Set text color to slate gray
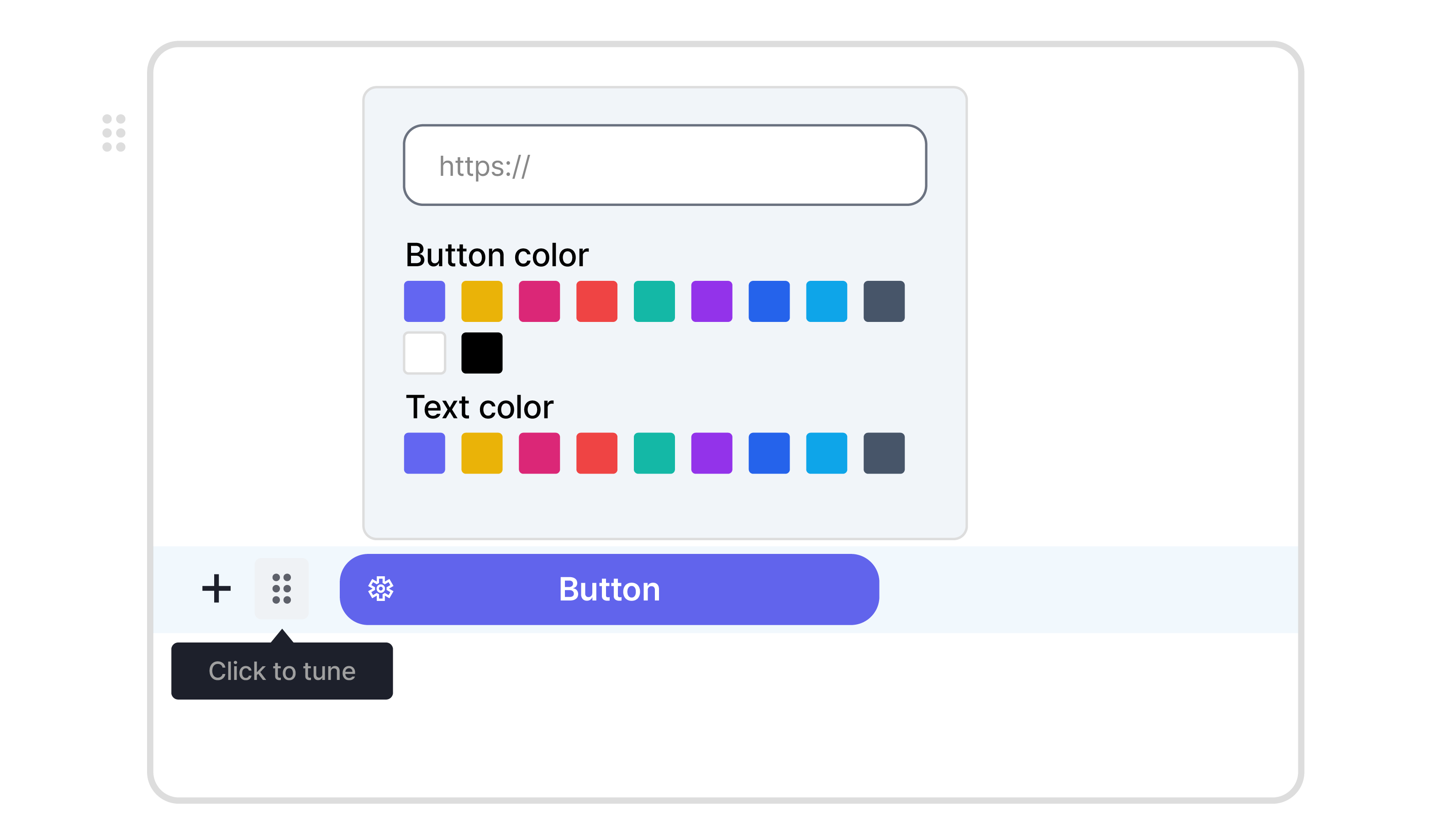This screenshot has width=1439, height=832. (883, 453)
